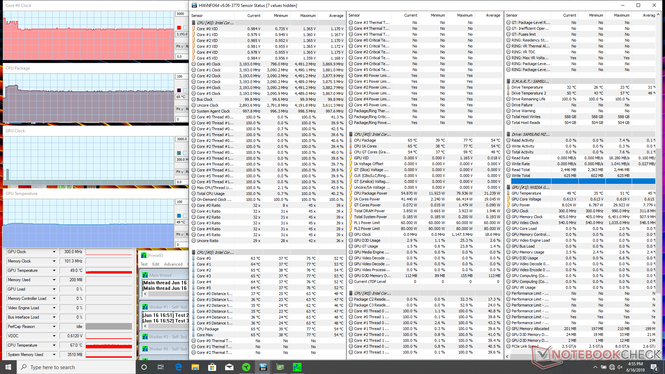Viewport: 665px width, 374px height.
Task: Click the Worker #1 Self-Test window icon
Action: [145, 307]
